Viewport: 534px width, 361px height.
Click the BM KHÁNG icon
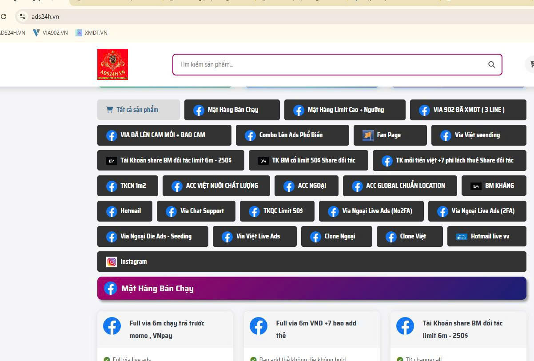point(476,186)
